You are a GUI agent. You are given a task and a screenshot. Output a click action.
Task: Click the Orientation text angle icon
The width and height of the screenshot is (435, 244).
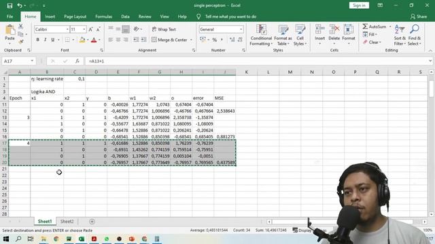136,29
